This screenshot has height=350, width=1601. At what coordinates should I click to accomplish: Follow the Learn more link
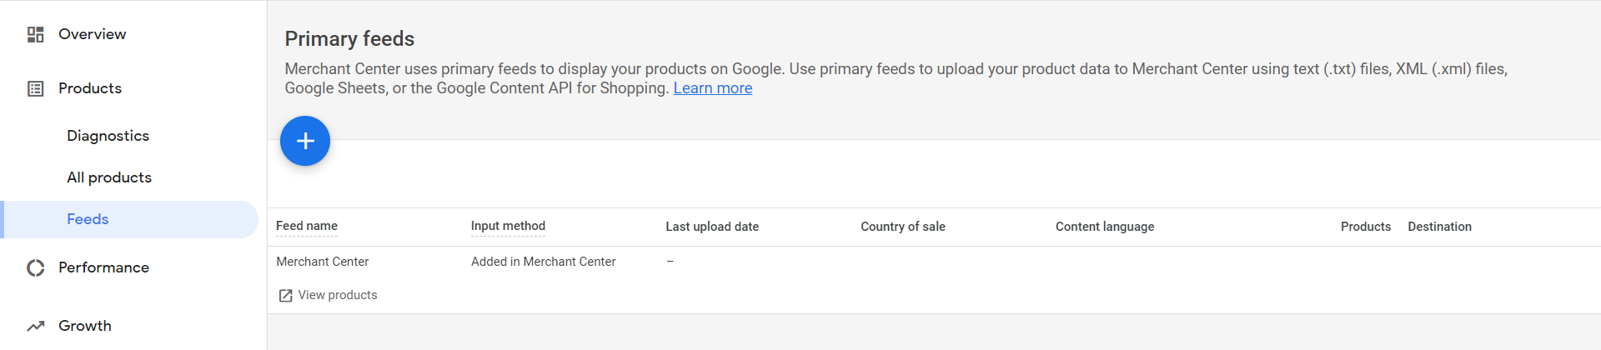(x=712, y=88)
